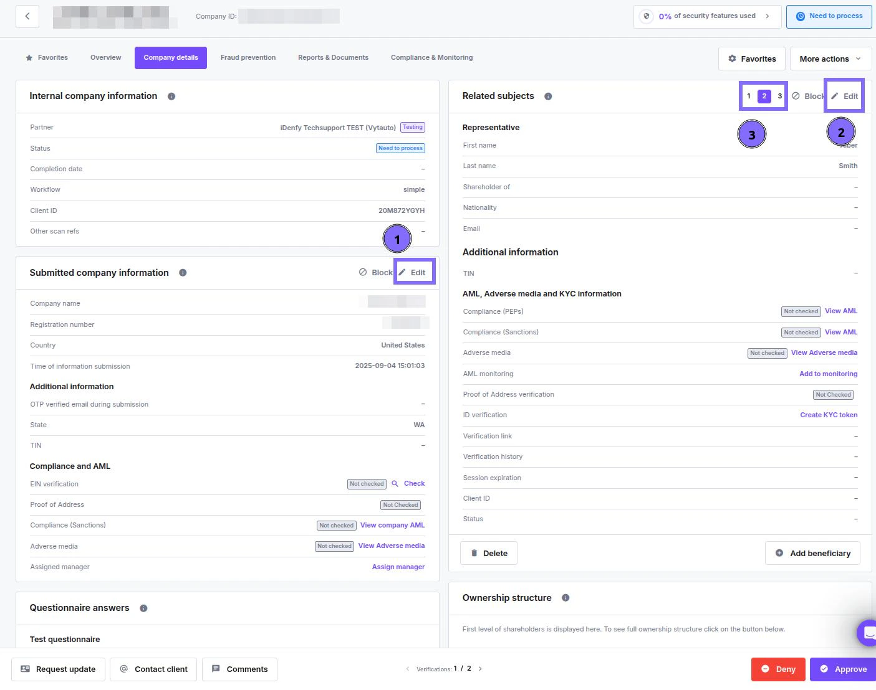Image resolution: width=876 pixels, height=690 pixels.
Task: Open info icon beside Questionnaire answers
Action: [143, 608]
